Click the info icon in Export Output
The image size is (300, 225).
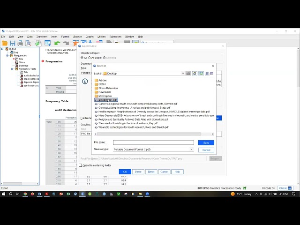[85, 81]
